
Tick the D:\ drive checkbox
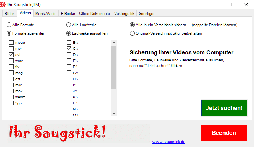coord(69,55)
